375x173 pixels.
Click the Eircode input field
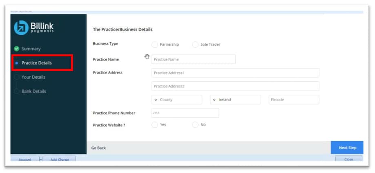point(293,100)
